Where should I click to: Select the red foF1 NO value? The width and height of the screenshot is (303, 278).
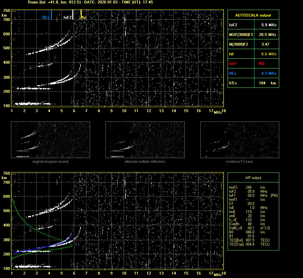click(261, 64)
